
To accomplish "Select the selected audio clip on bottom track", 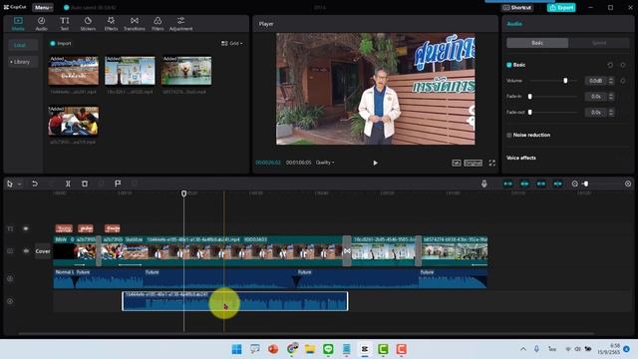I will [235, 301].
